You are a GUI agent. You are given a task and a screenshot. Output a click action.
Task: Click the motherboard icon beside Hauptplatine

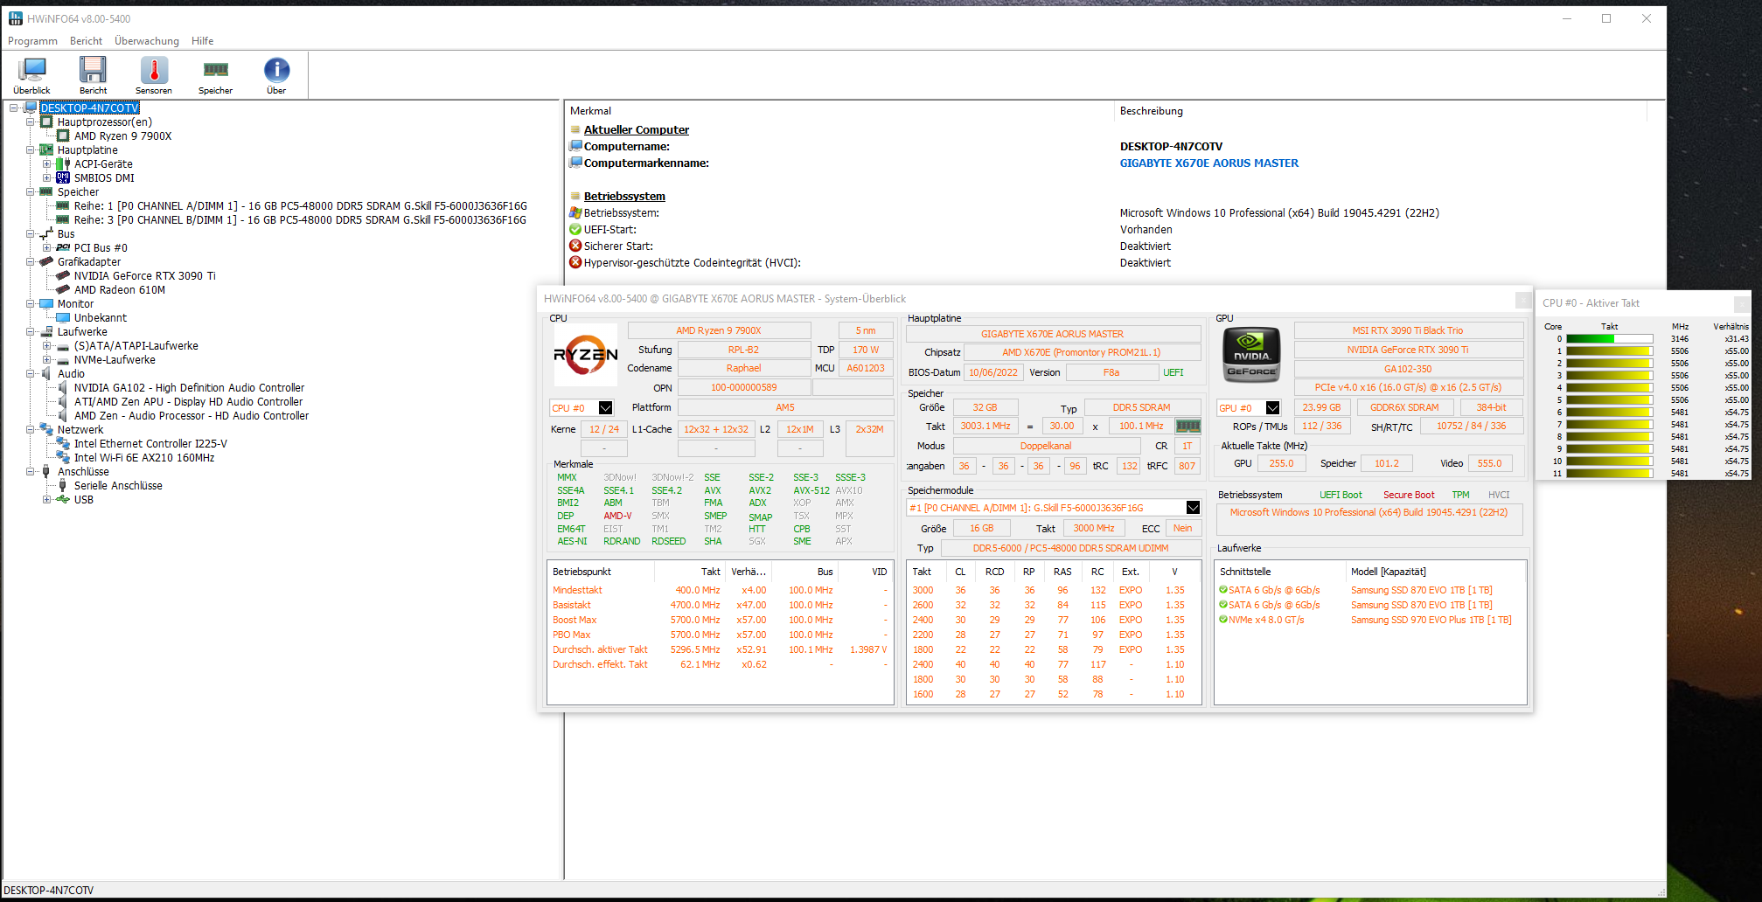46,150
